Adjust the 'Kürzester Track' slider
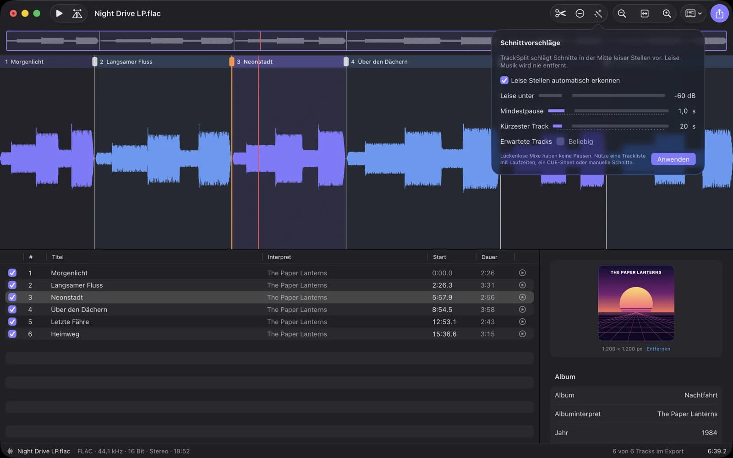Image resolution: width=733 pixels, height=458 pixels. pos(610,126)
